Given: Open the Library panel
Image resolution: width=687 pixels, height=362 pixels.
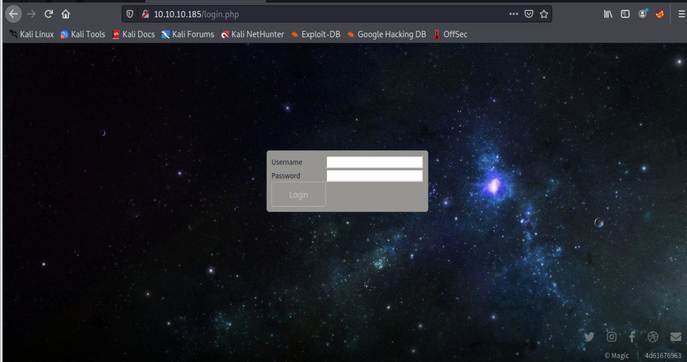Looking at the screenshot, I should pos(608,14).
